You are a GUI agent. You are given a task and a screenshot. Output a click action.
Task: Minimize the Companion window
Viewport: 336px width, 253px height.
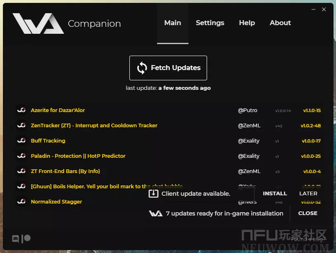(x=313, y=9)
